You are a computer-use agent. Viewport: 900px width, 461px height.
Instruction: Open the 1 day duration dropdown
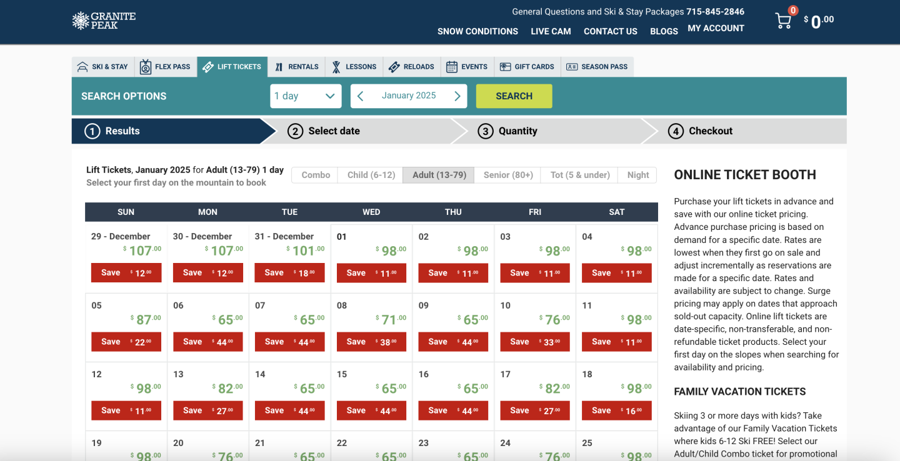point(306,96)
